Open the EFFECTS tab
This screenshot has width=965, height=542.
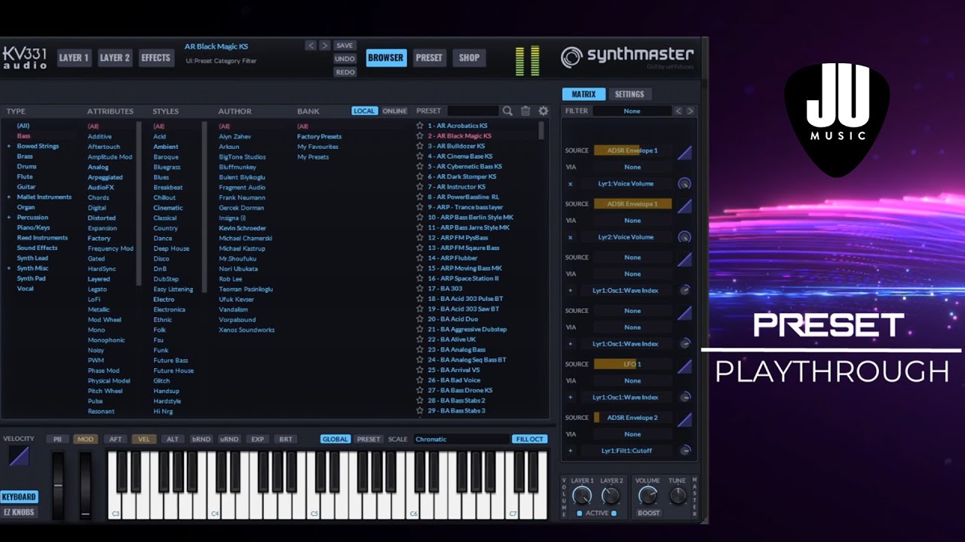coord(156,58)
